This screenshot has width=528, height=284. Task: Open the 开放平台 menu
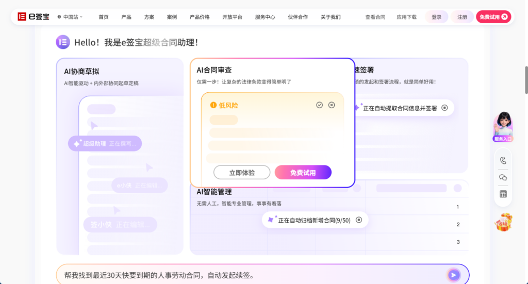pyautogui.click(x=232, y=17)
